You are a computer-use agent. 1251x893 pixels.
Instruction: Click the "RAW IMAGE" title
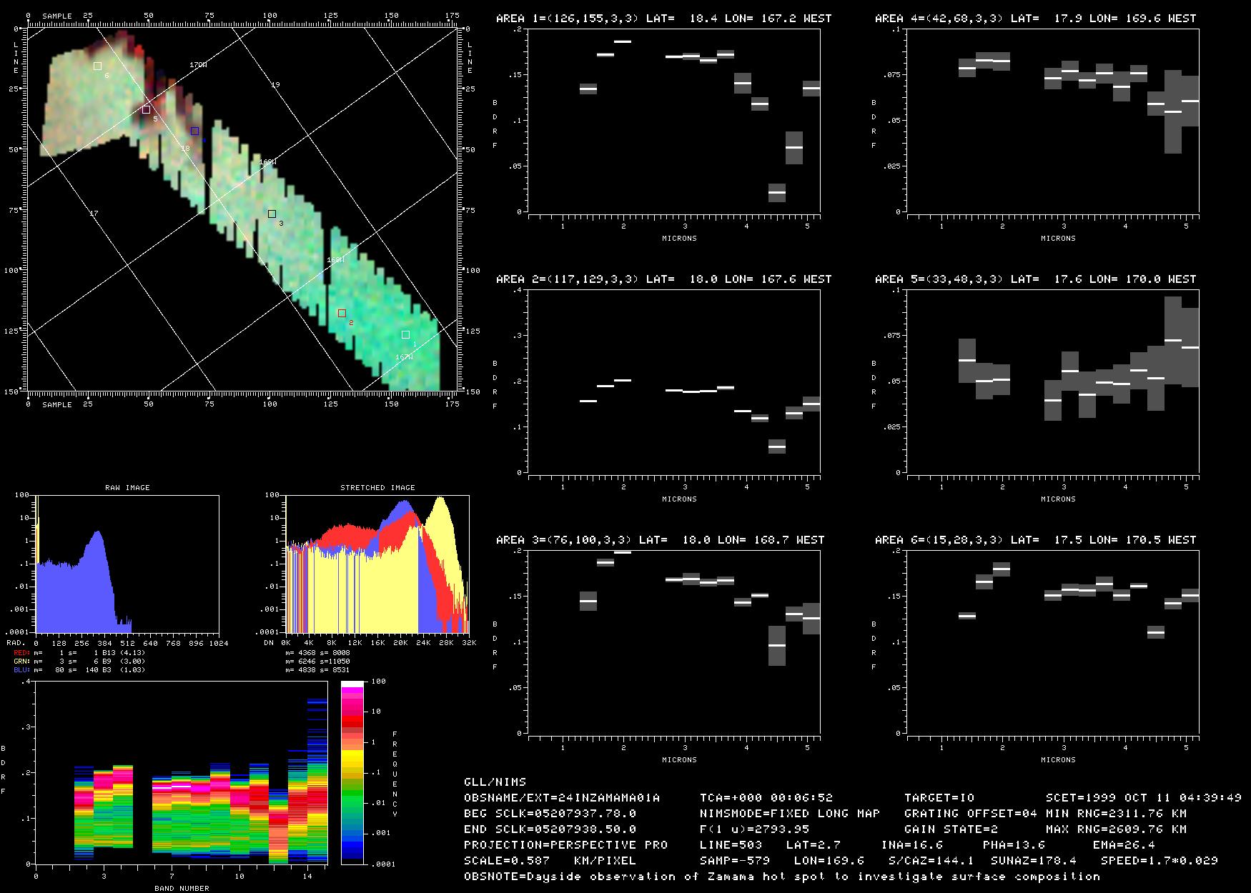tap(127, 488)
